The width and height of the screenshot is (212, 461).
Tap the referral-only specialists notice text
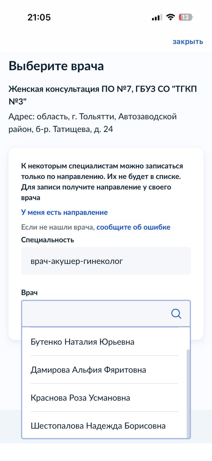(102, 182)
